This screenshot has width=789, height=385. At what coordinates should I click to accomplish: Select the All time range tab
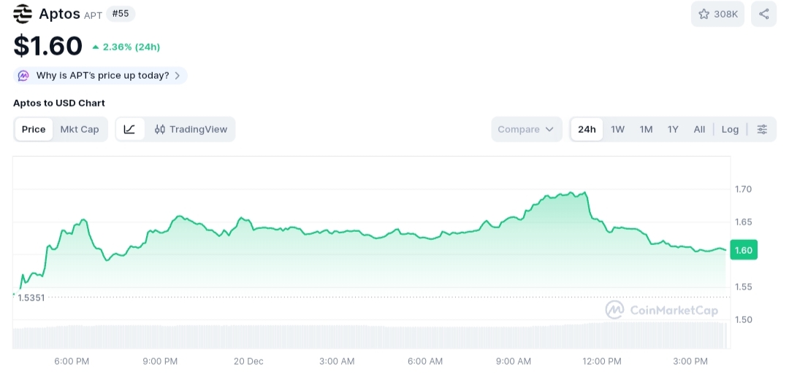(699, 130)
